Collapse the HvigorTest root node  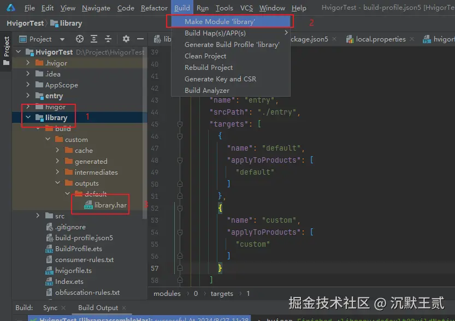point(19,52)
